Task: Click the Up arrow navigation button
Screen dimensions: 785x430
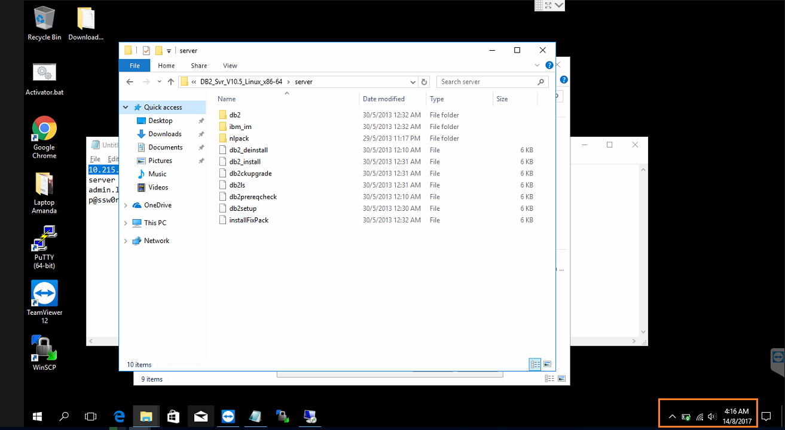Action: (x=171, y=82)
